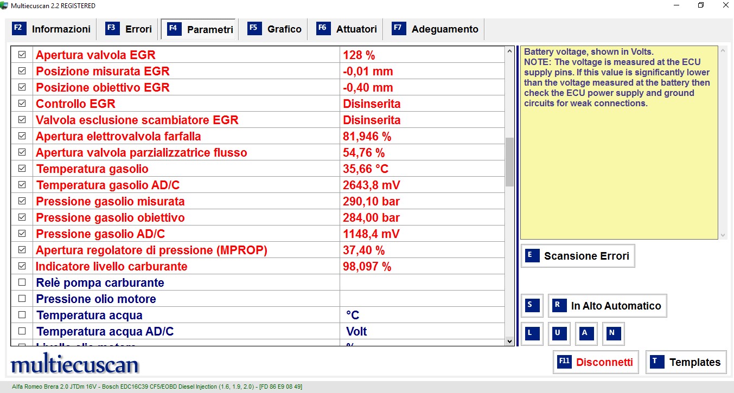This screenshot has height=393, width=734.
Task: Switch to the Grafico tab
Action: point(275,29)
